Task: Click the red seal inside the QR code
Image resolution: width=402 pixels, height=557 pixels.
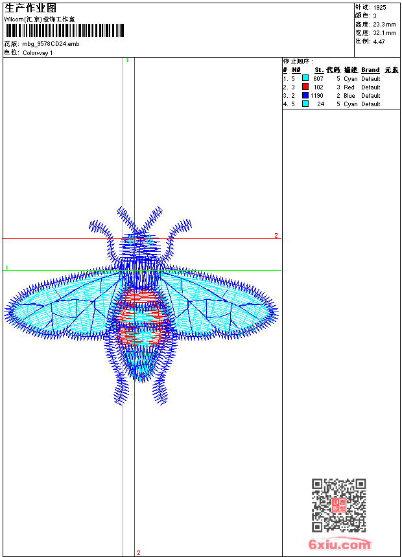Action: [338, 506]
